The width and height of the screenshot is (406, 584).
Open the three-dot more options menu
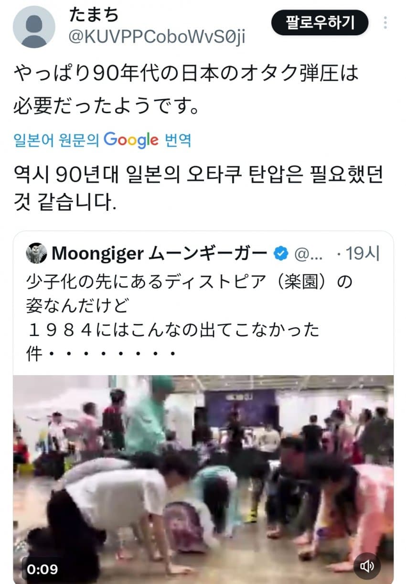point(385,22)
